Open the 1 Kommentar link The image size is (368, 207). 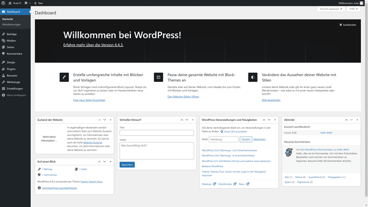(50, 175)
